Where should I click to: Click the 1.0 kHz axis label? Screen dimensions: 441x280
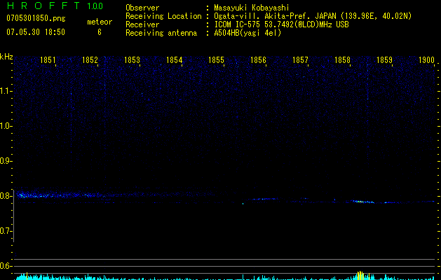tap(6, 126)
